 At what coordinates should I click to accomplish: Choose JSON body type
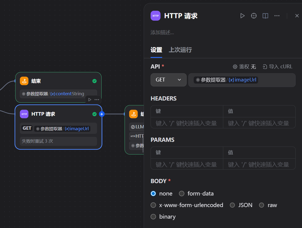point(233,205)
